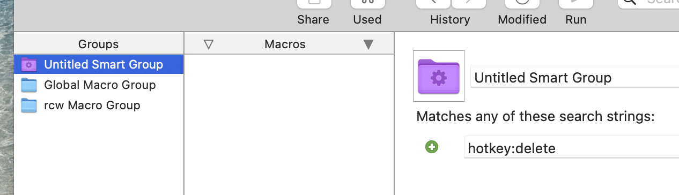Viewport: 679px width, 195px height.
Task: Open the Share toolbar button
Action: coord(313,4)
